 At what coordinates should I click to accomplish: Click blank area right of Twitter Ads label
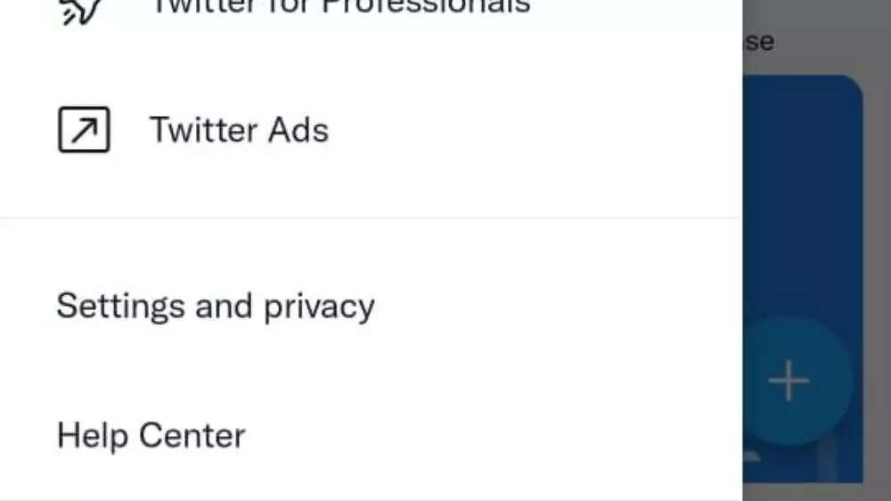click(535, 130)
